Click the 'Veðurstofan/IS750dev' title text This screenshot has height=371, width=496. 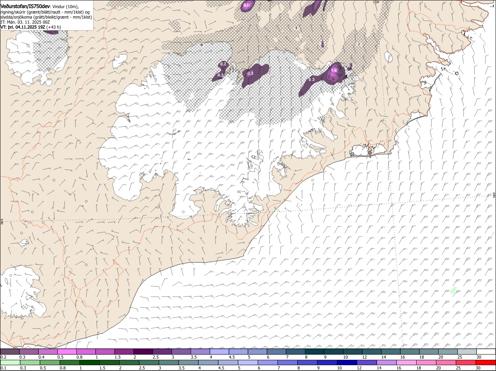pyautogui.click(x=25, y=6)
